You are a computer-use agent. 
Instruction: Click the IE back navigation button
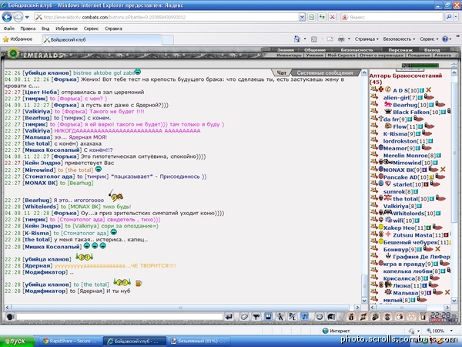point(7,17)
